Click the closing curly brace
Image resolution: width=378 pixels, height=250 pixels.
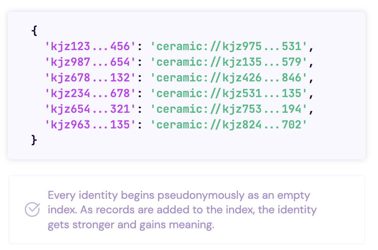34,140
